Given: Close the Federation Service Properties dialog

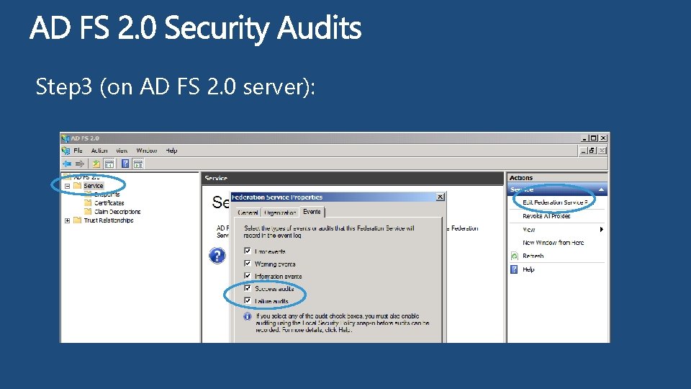Looking at the screenshot, I should pos(441,197).
